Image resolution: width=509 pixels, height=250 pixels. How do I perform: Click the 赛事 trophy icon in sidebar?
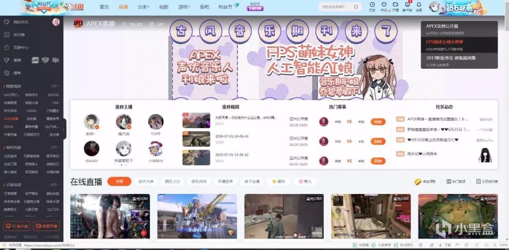click(x=7, y=60)
